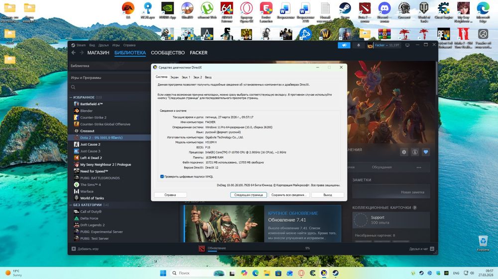Open the Обновление 7.41 news thumbnail
Viewport: 498px width, 279px height.
[x=224, y=223]
